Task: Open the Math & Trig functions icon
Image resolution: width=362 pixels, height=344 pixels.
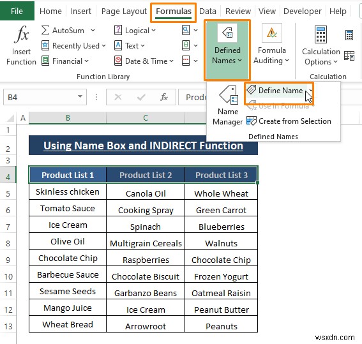Action: click(x=186, y=45)
